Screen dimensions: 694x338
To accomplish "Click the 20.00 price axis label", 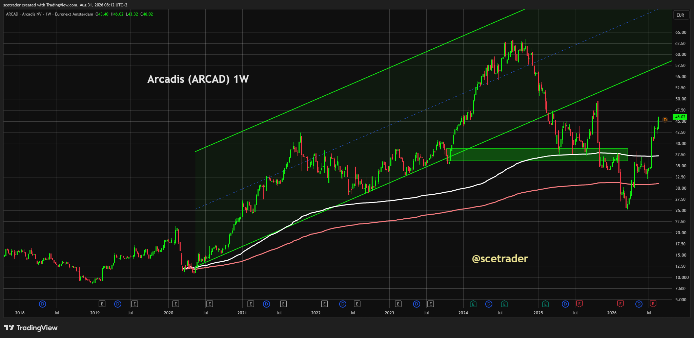I will click(681, 233).
